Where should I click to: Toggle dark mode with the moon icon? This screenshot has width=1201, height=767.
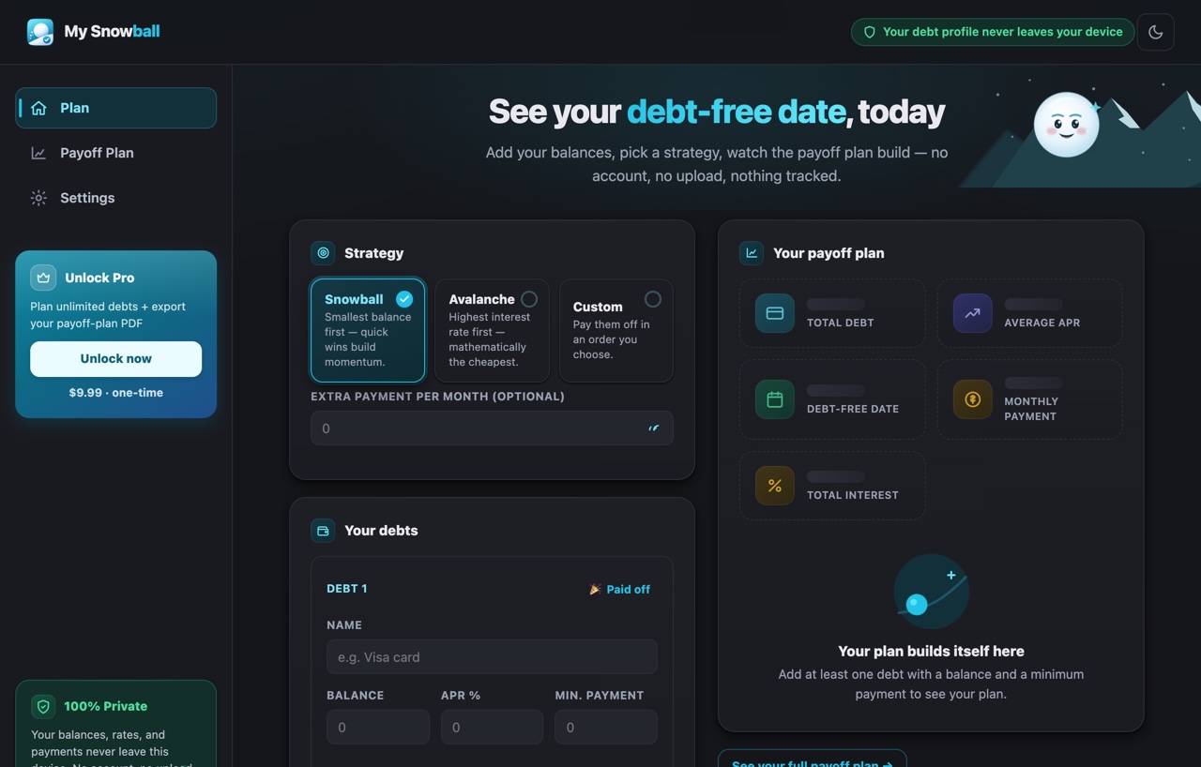click(1155, 32)
